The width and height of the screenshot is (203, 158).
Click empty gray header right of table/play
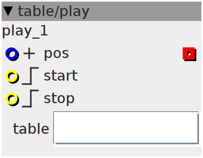[145, 11]
